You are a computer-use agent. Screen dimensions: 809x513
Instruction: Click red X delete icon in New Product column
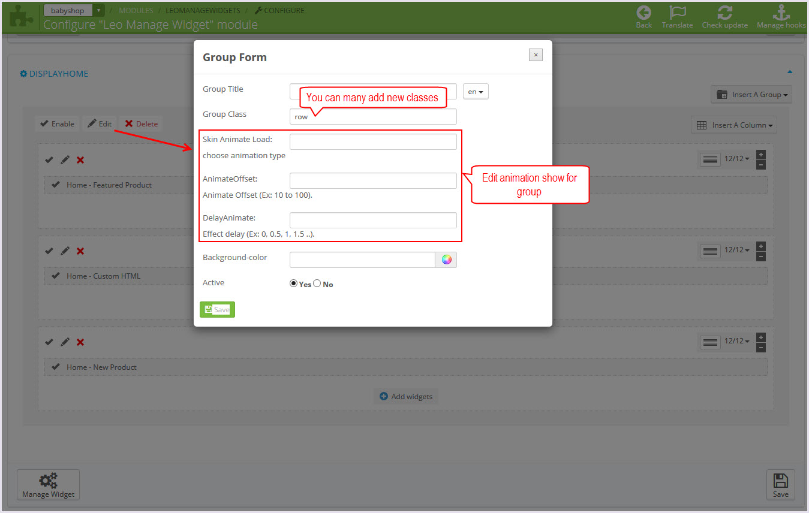click(80, 342)
